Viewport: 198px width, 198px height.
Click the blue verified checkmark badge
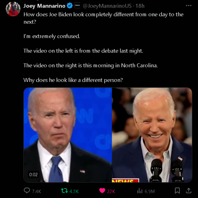click(70, 6)
